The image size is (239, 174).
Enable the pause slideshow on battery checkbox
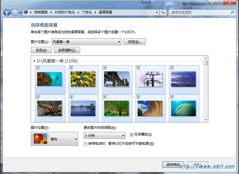tap(85, 144)
